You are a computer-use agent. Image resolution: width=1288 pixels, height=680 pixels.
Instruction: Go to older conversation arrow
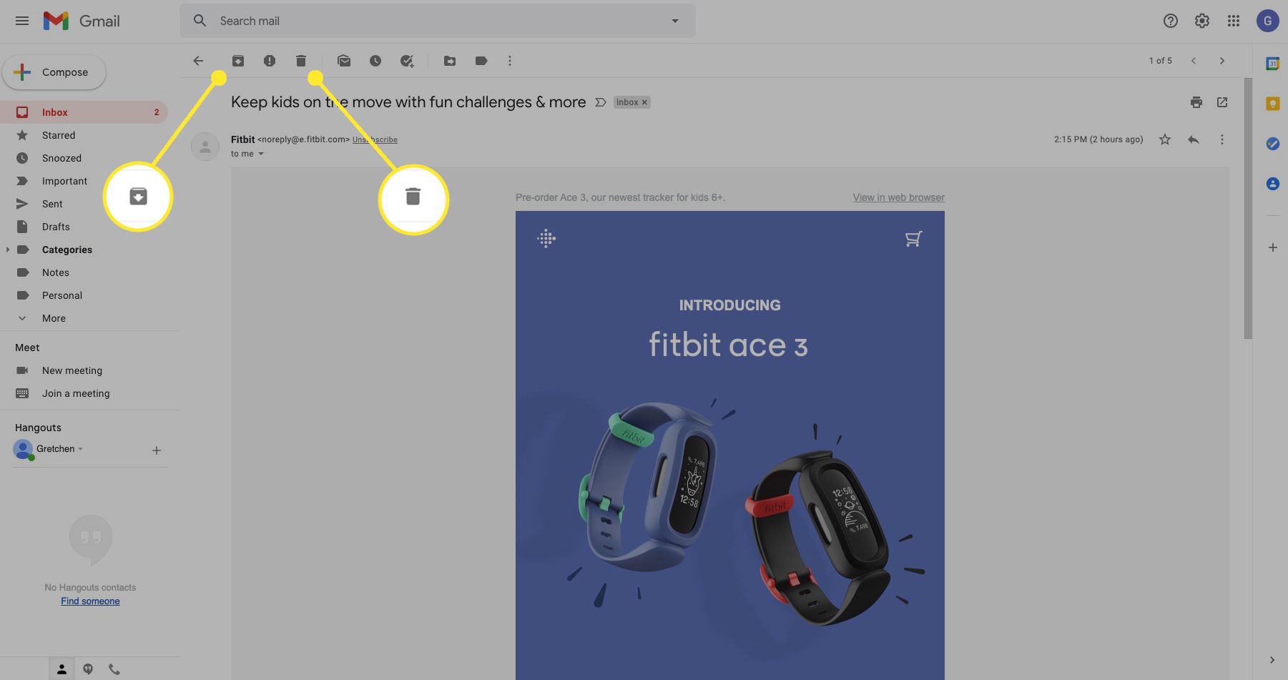tap(1222, 61)
